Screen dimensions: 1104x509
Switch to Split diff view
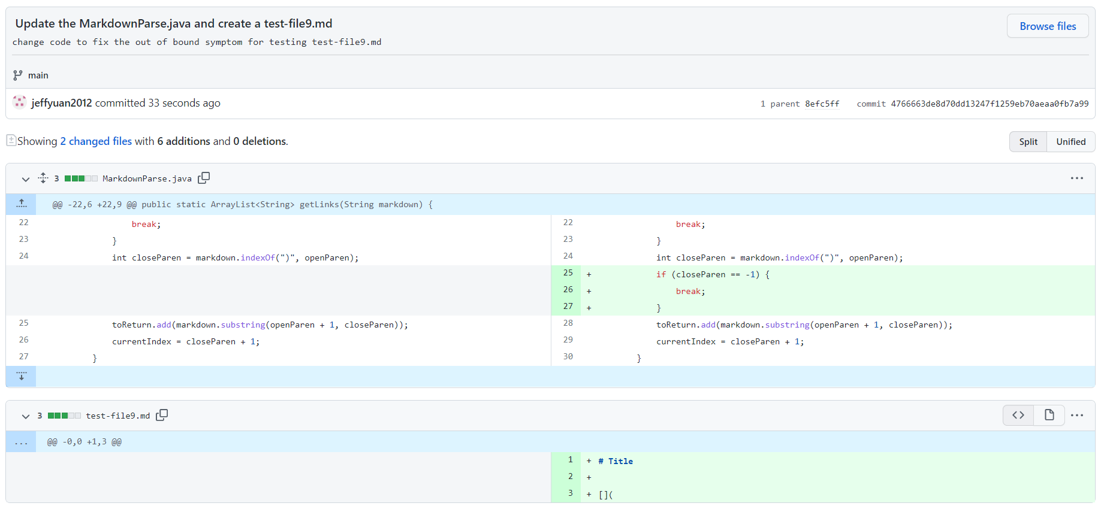(x=1028, y=142)
